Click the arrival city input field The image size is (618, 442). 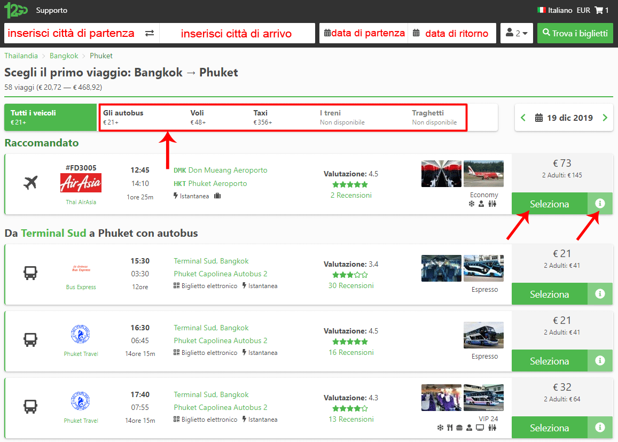point(237,33)
